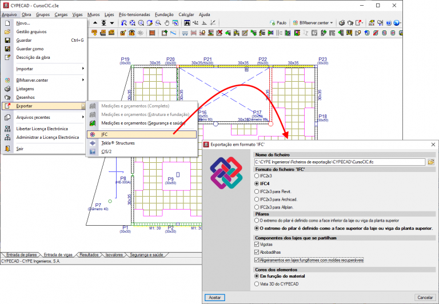Click the Libertar Licença network icon

point(7,129)
